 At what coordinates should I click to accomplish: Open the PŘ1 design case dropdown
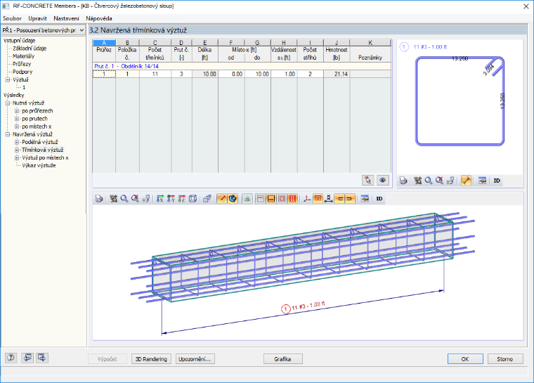pyautogui.click(x=82, y=30)
